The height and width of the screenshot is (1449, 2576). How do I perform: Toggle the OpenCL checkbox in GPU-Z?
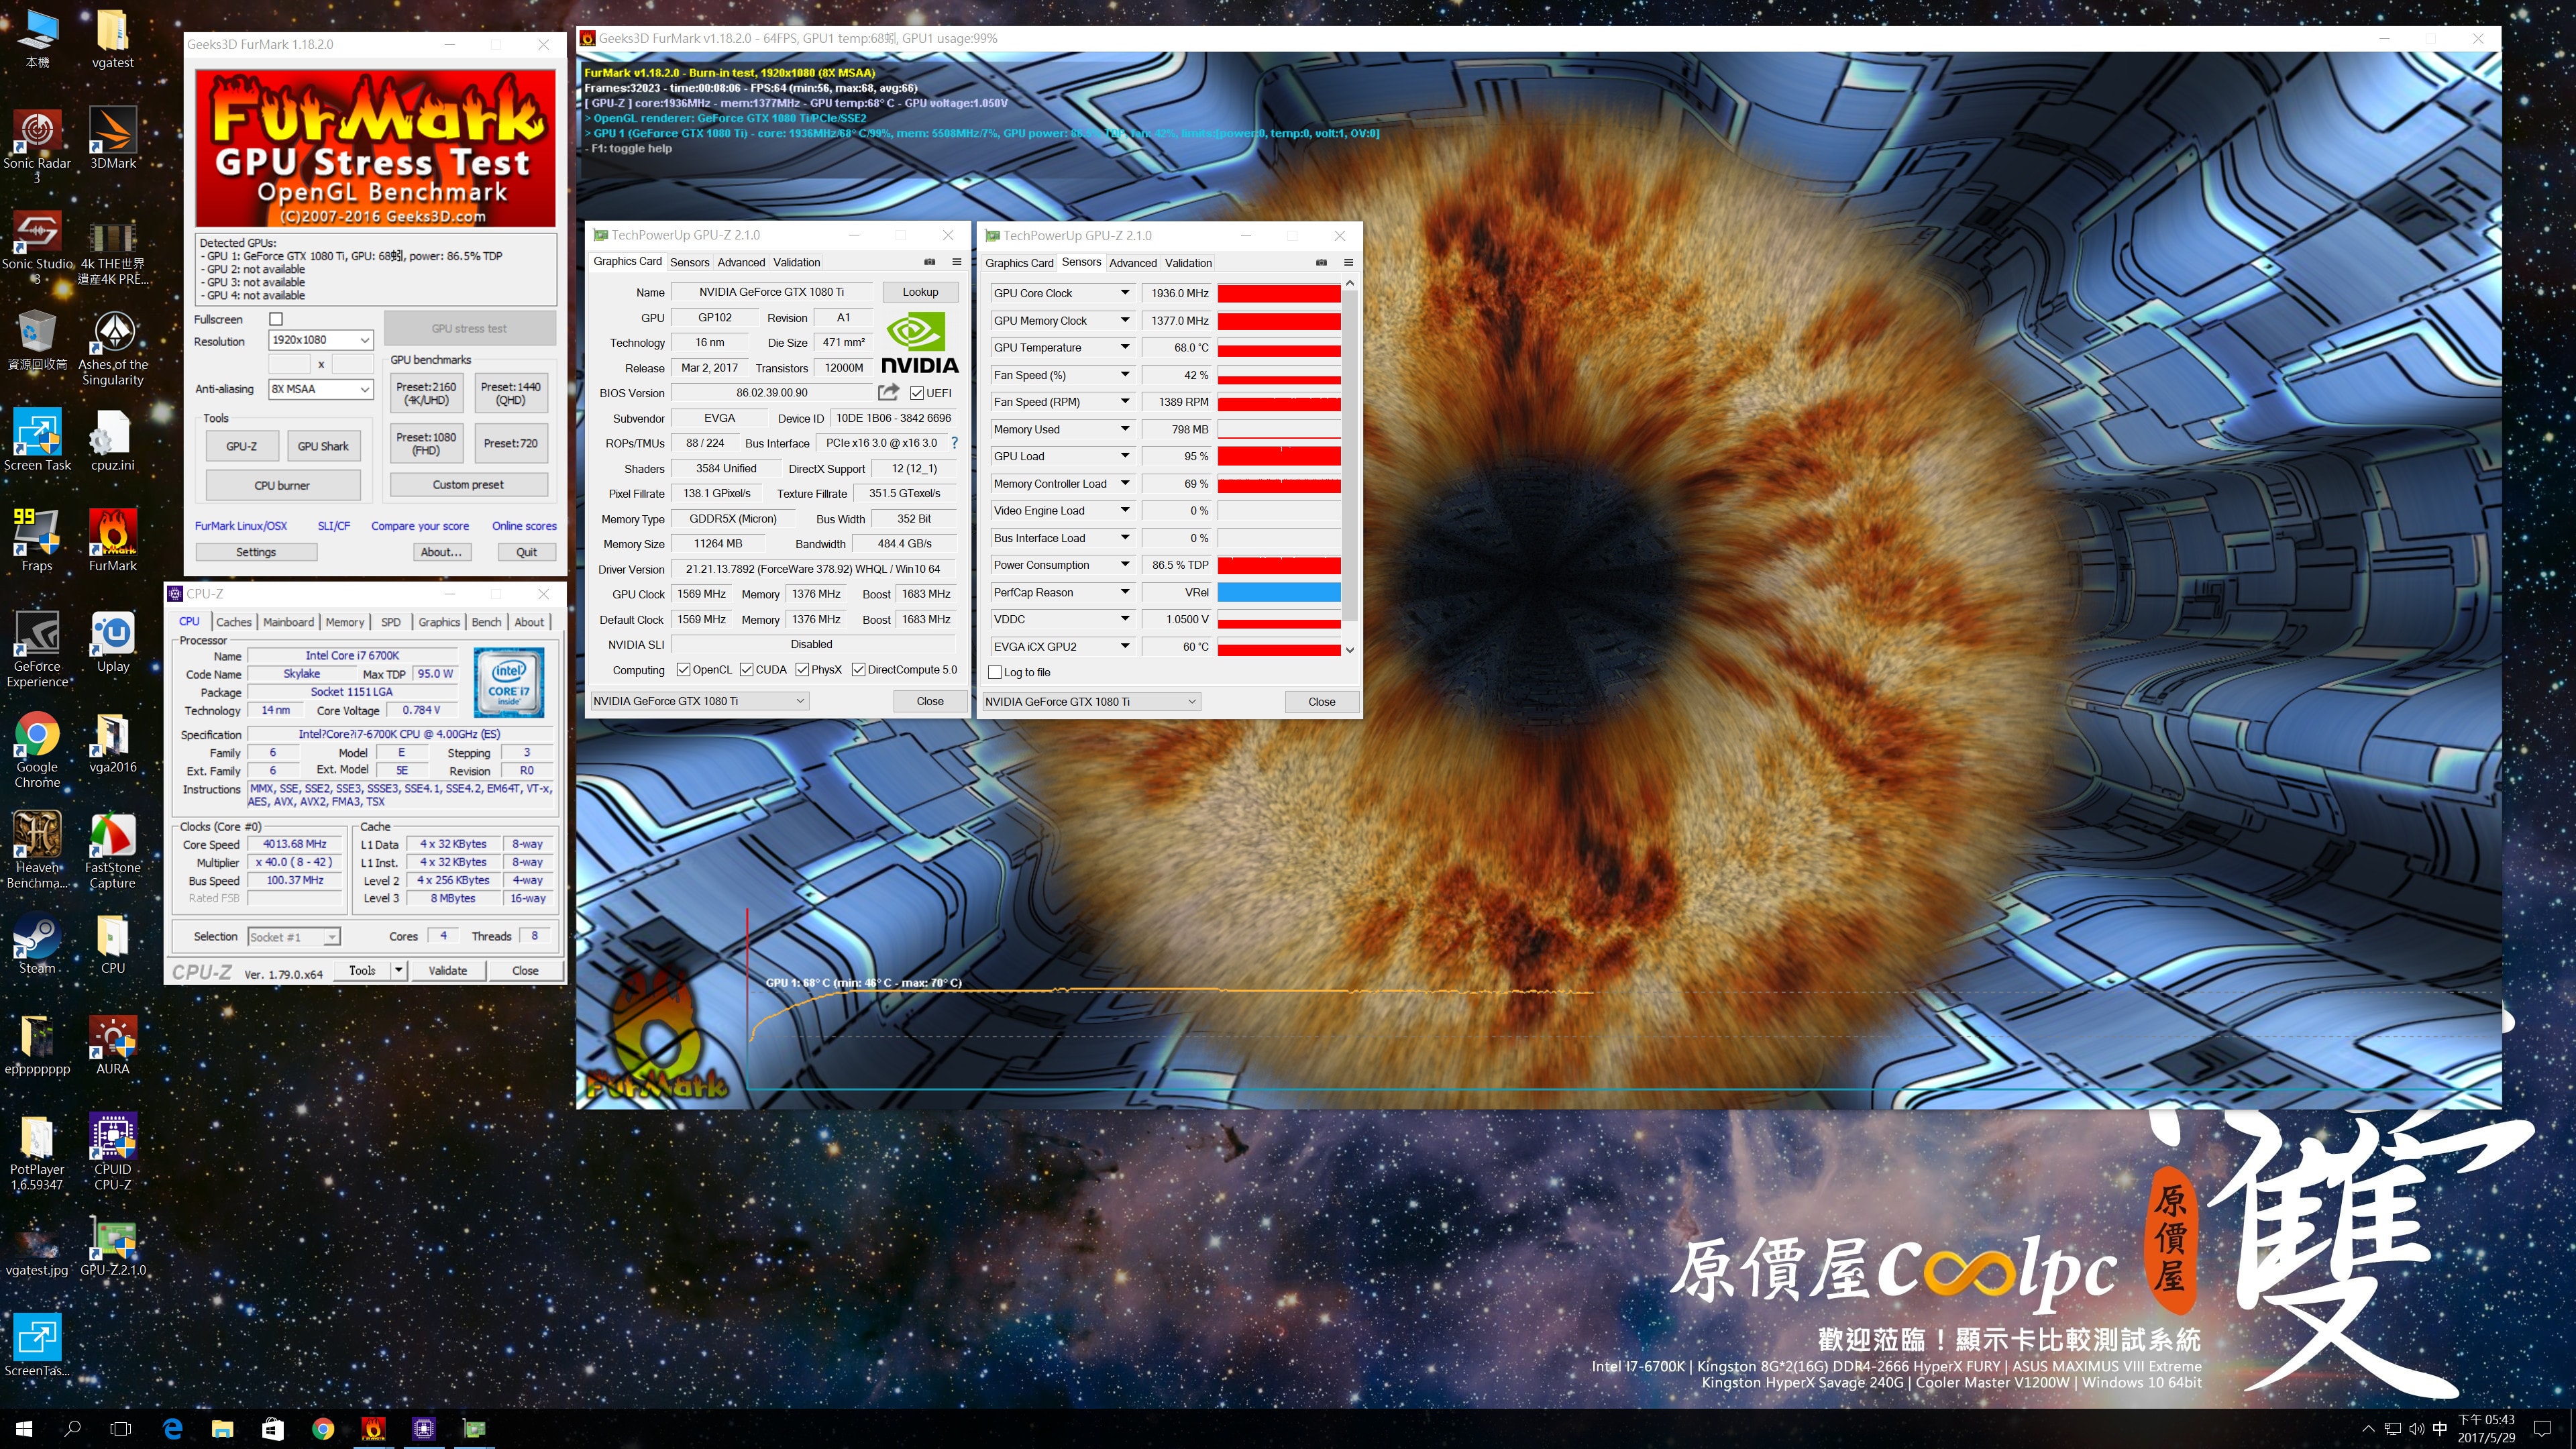tap(683, 670)
